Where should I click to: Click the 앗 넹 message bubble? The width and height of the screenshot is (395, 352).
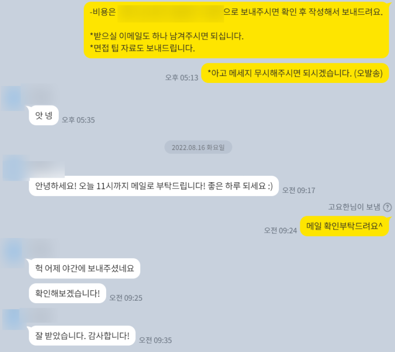coord(44,116)
